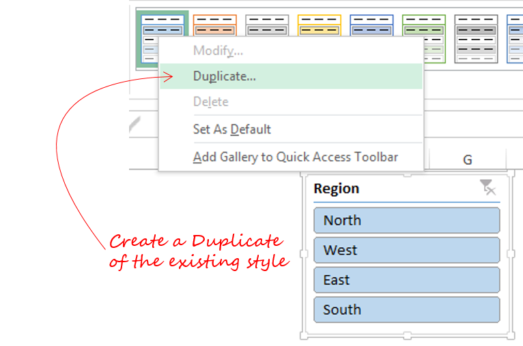Select the orange slicer style thumbnail

point(215,25)
